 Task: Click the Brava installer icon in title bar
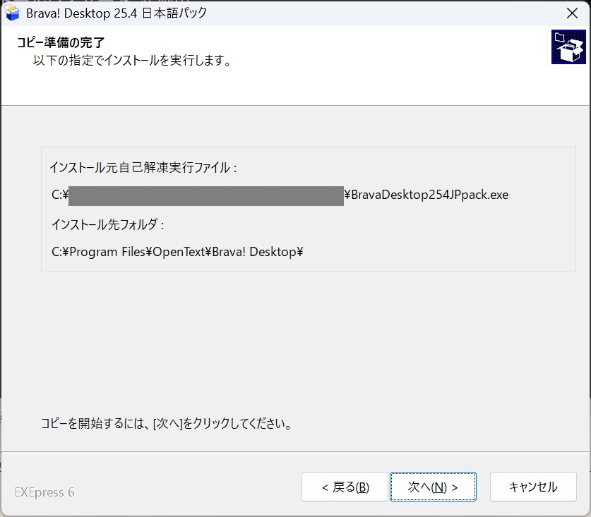click(12, 13)
